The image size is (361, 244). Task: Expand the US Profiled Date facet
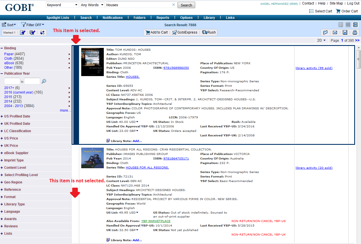pyautogui.click(x=2, y=116)
